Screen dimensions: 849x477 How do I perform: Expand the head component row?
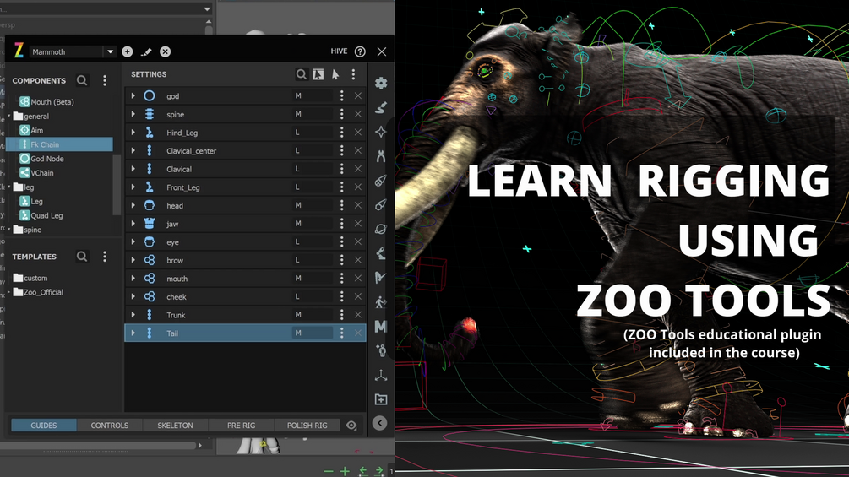click(x=133, y=205)
